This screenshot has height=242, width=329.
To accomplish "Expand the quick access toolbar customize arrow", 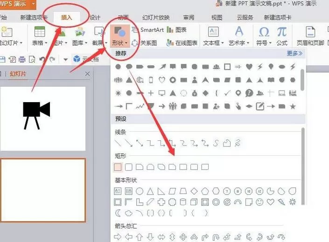I will (x=65, y=60).
